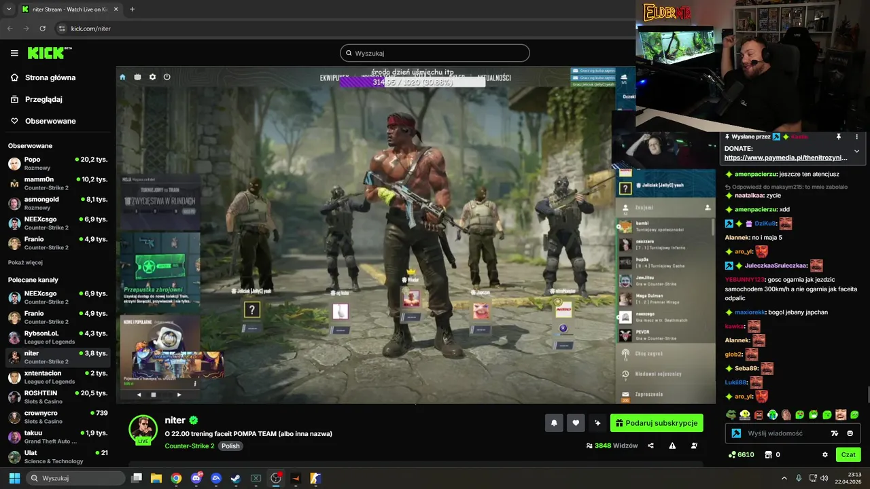Expand the pinned message chevron
The image size is (870, 489).
[856, 151]
